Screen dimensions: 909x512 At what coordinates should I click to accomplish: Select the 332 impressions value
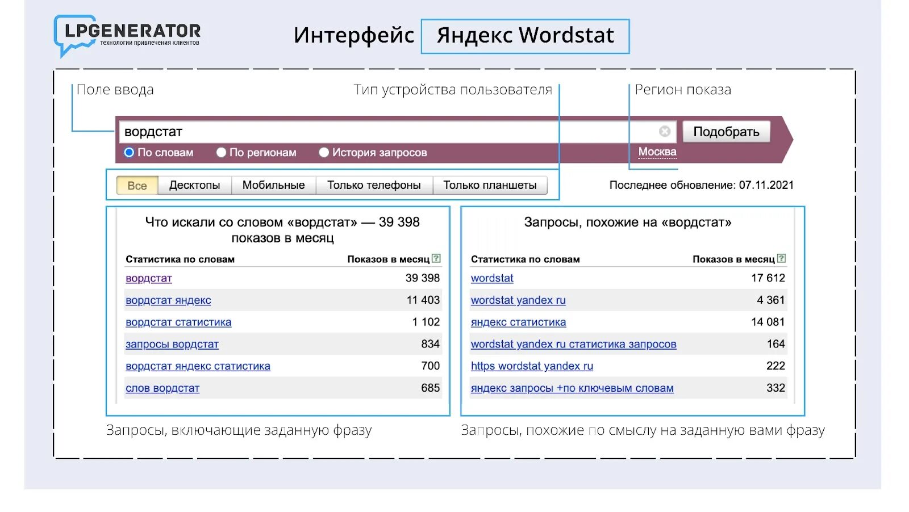pos(776,388)
